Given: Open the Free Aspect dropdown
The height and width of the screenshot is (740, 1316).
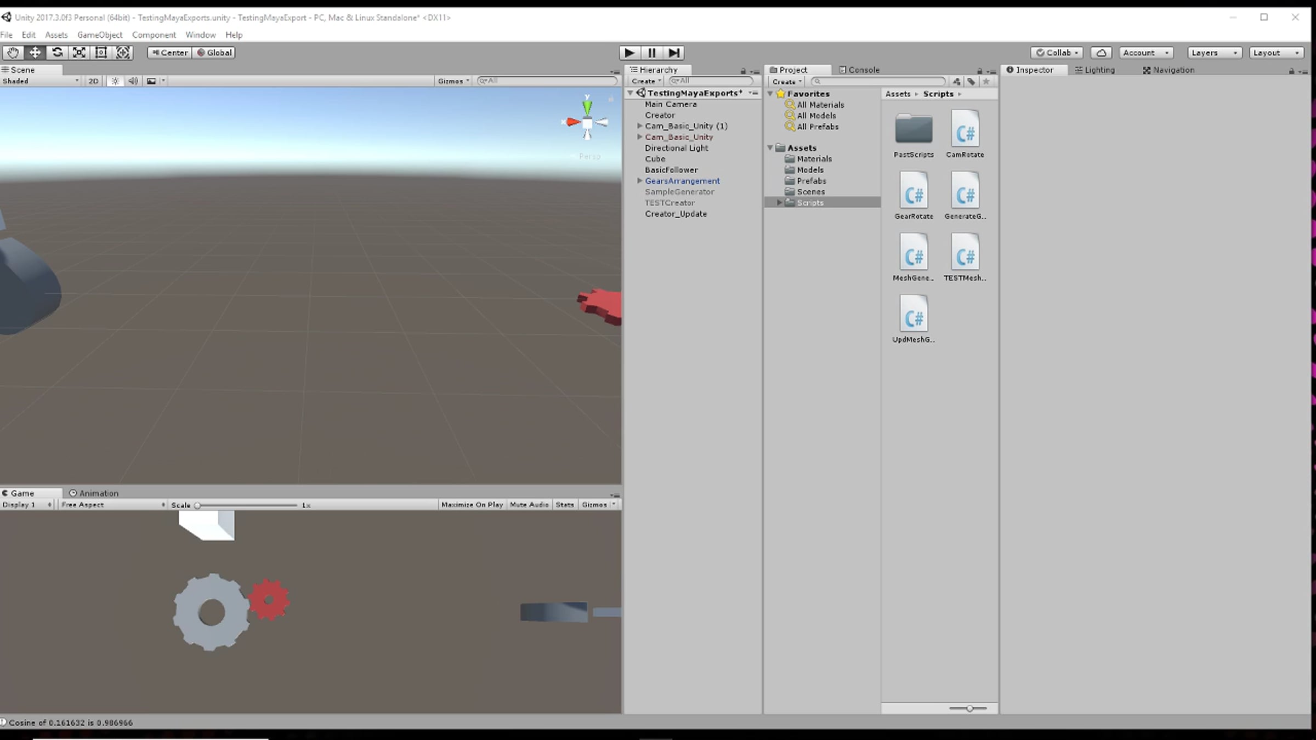Looking at the screenshot, I should coord(112,505).
